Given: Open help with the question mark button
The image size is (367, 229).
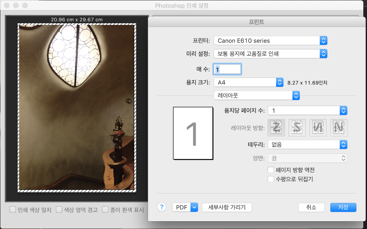Looking at the screenshot, I should [x=162, y=207].
